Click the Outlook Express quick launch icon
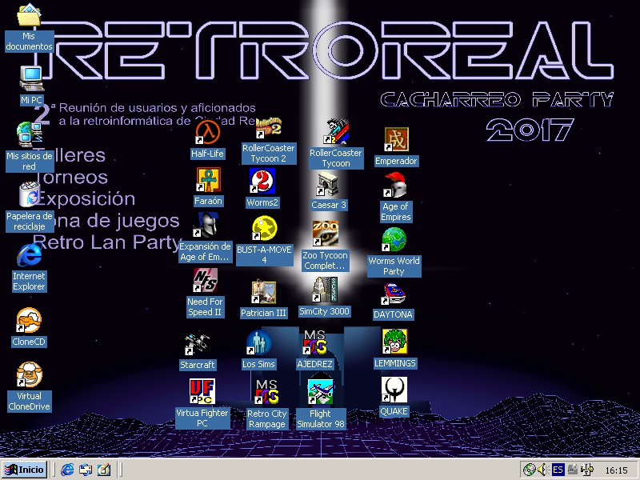 86,470
